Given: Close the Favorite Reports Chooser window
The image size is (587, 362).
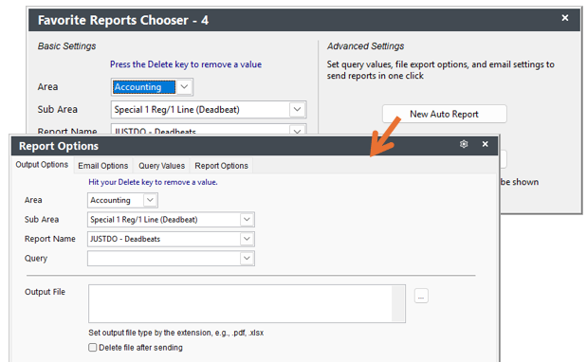Looking at the screenshot, I should pyautogui.click(x=565, y=18).
